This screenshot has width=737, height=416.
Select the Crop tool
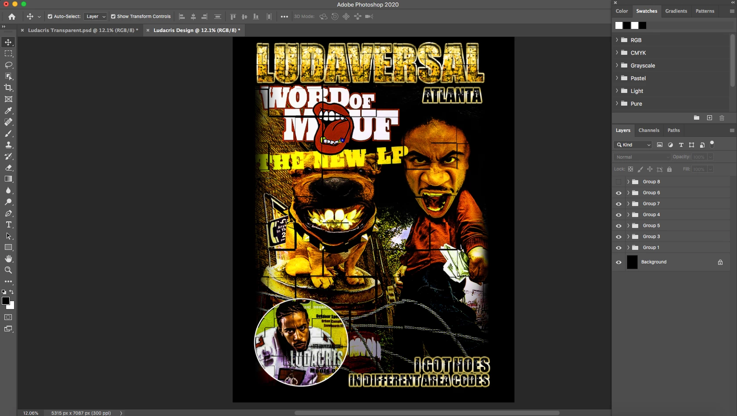(8, 88)
